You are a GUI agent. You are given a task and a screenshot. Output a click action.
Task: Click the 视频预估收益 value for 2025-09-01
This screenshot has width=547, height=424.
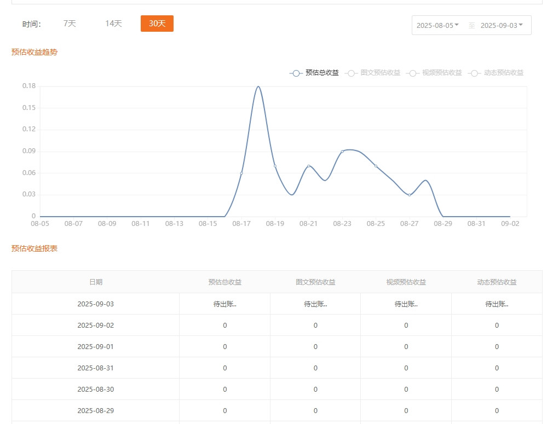coord(406,347)
